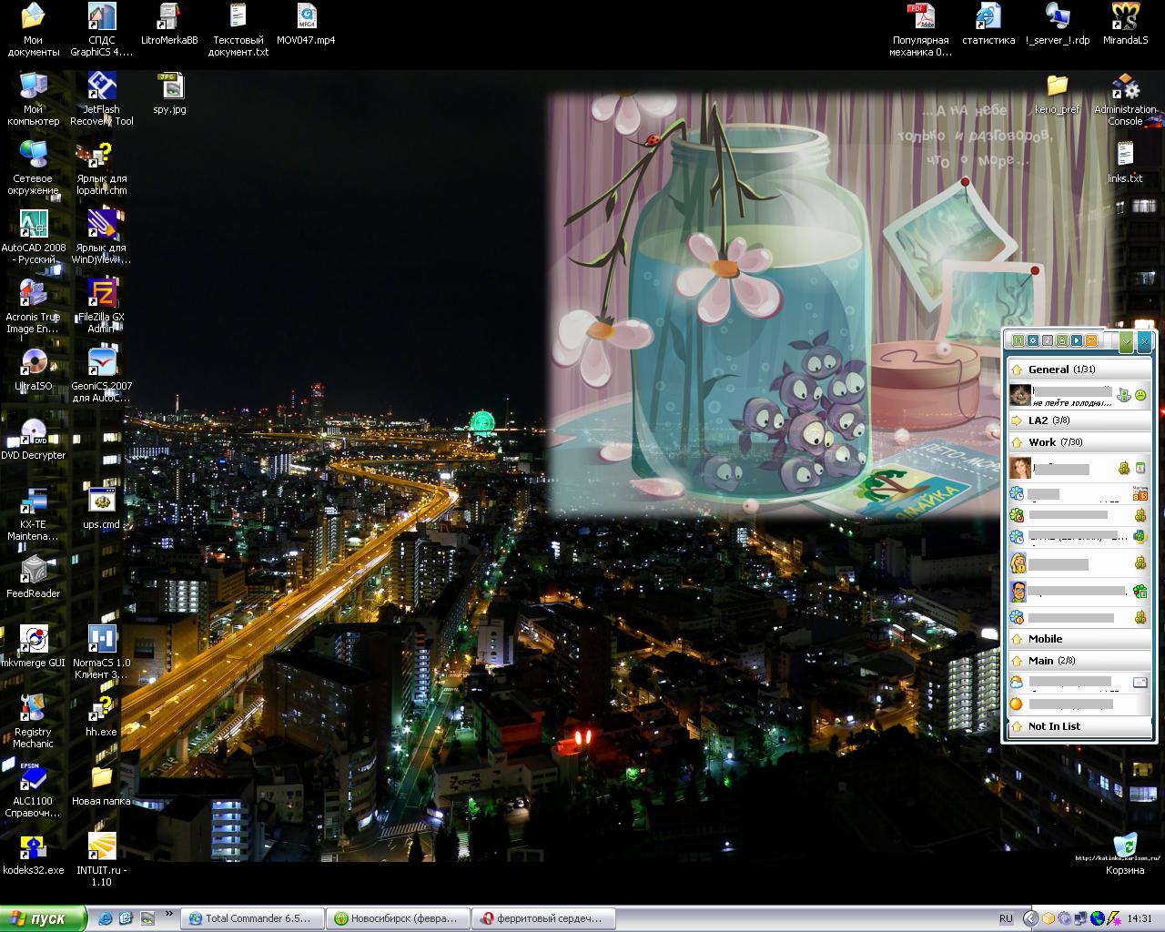Click the speech bubble button in Miranda toolbar
1165x932 pixels.
point(1090,340)
